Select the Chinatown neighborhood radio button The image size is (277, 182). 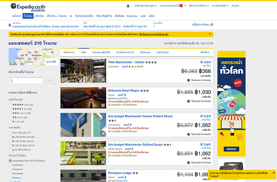10,169
